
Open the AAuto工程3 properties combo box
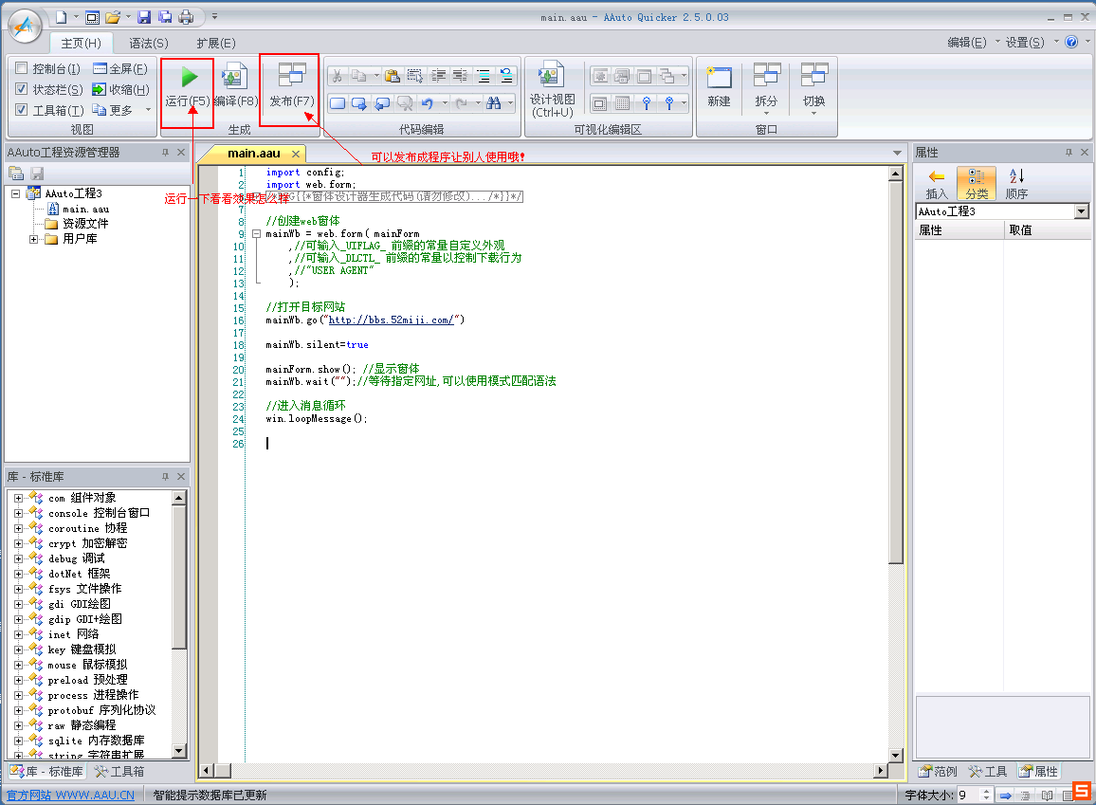(x=1082, y=211)
